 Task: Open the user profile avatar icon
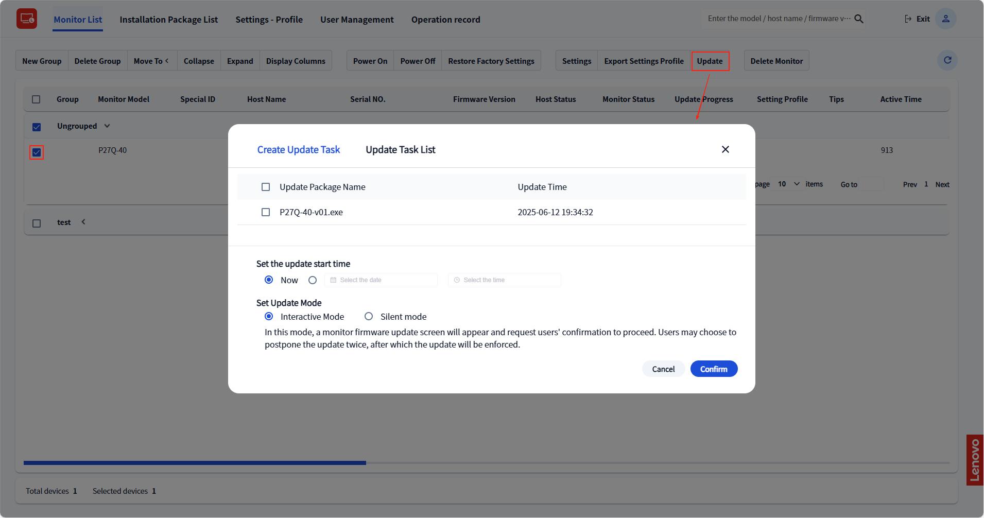(945, 19)
